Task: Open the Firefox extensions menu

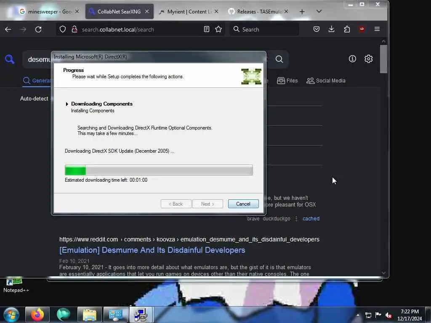Action: (x=347, y=29)
